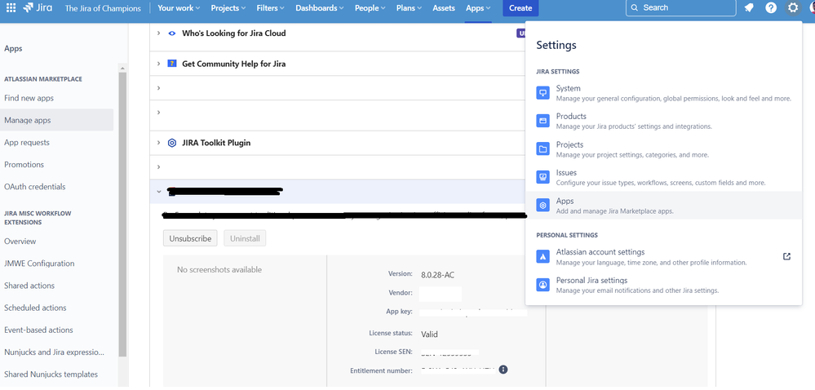Screen dimensions: 815x390
Task: Open the Filters dropdown menu
Action: (271, 8)
